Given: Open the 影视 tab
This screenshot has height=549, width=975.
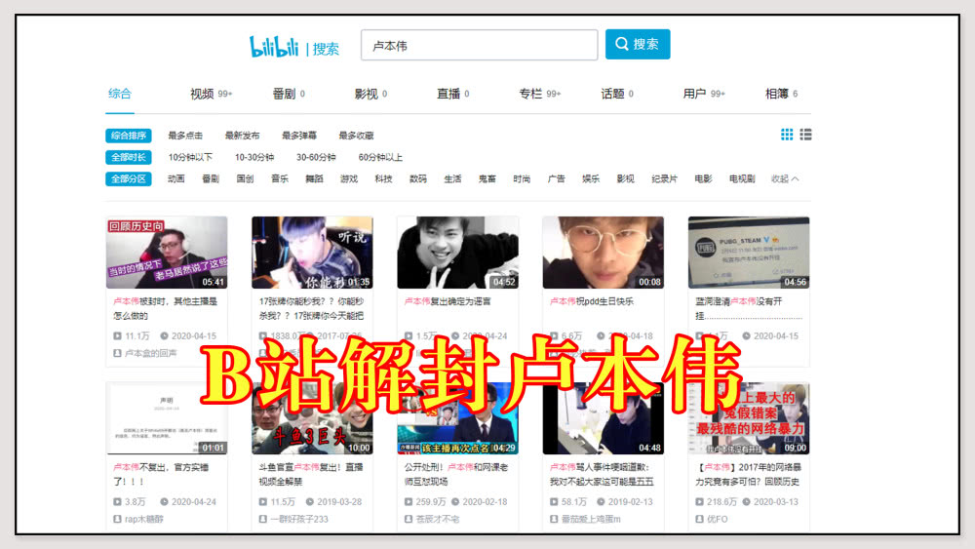Looking at the screenshot, I should pyautogui.click(x=370, y=94).
